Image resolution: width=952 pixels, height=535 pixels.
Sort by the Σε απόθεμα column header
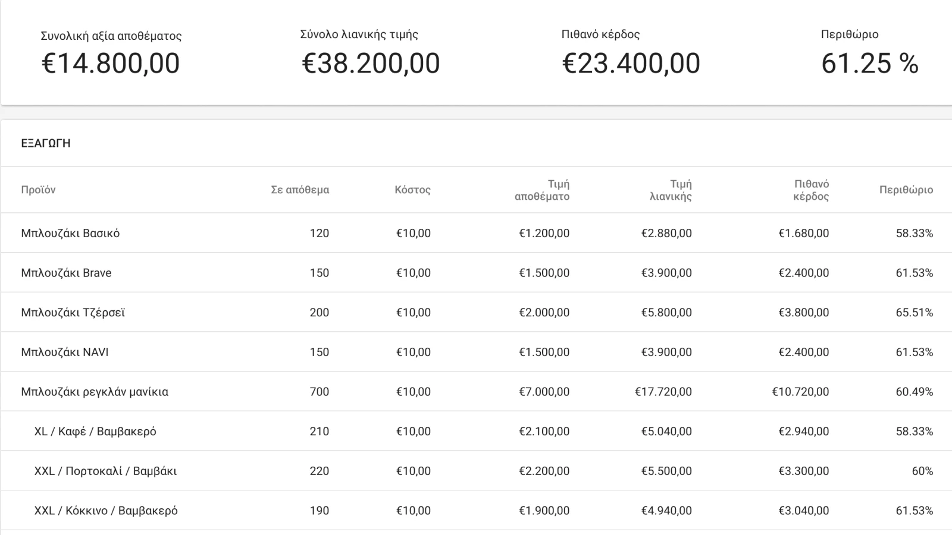click(x=300, y=190)
